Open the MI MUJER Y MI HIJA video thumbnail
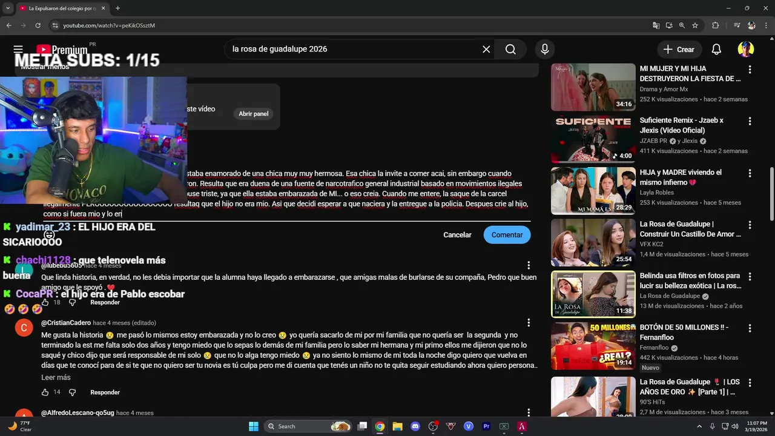 [593, 87]
